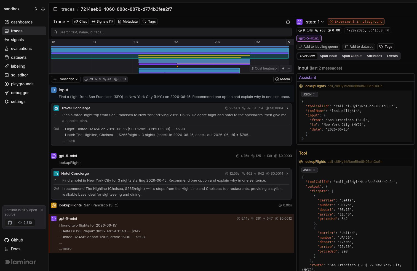Screen dimensions: 417x271
Task: Click the traces breadcrumb link
Action: pos(68,9)
